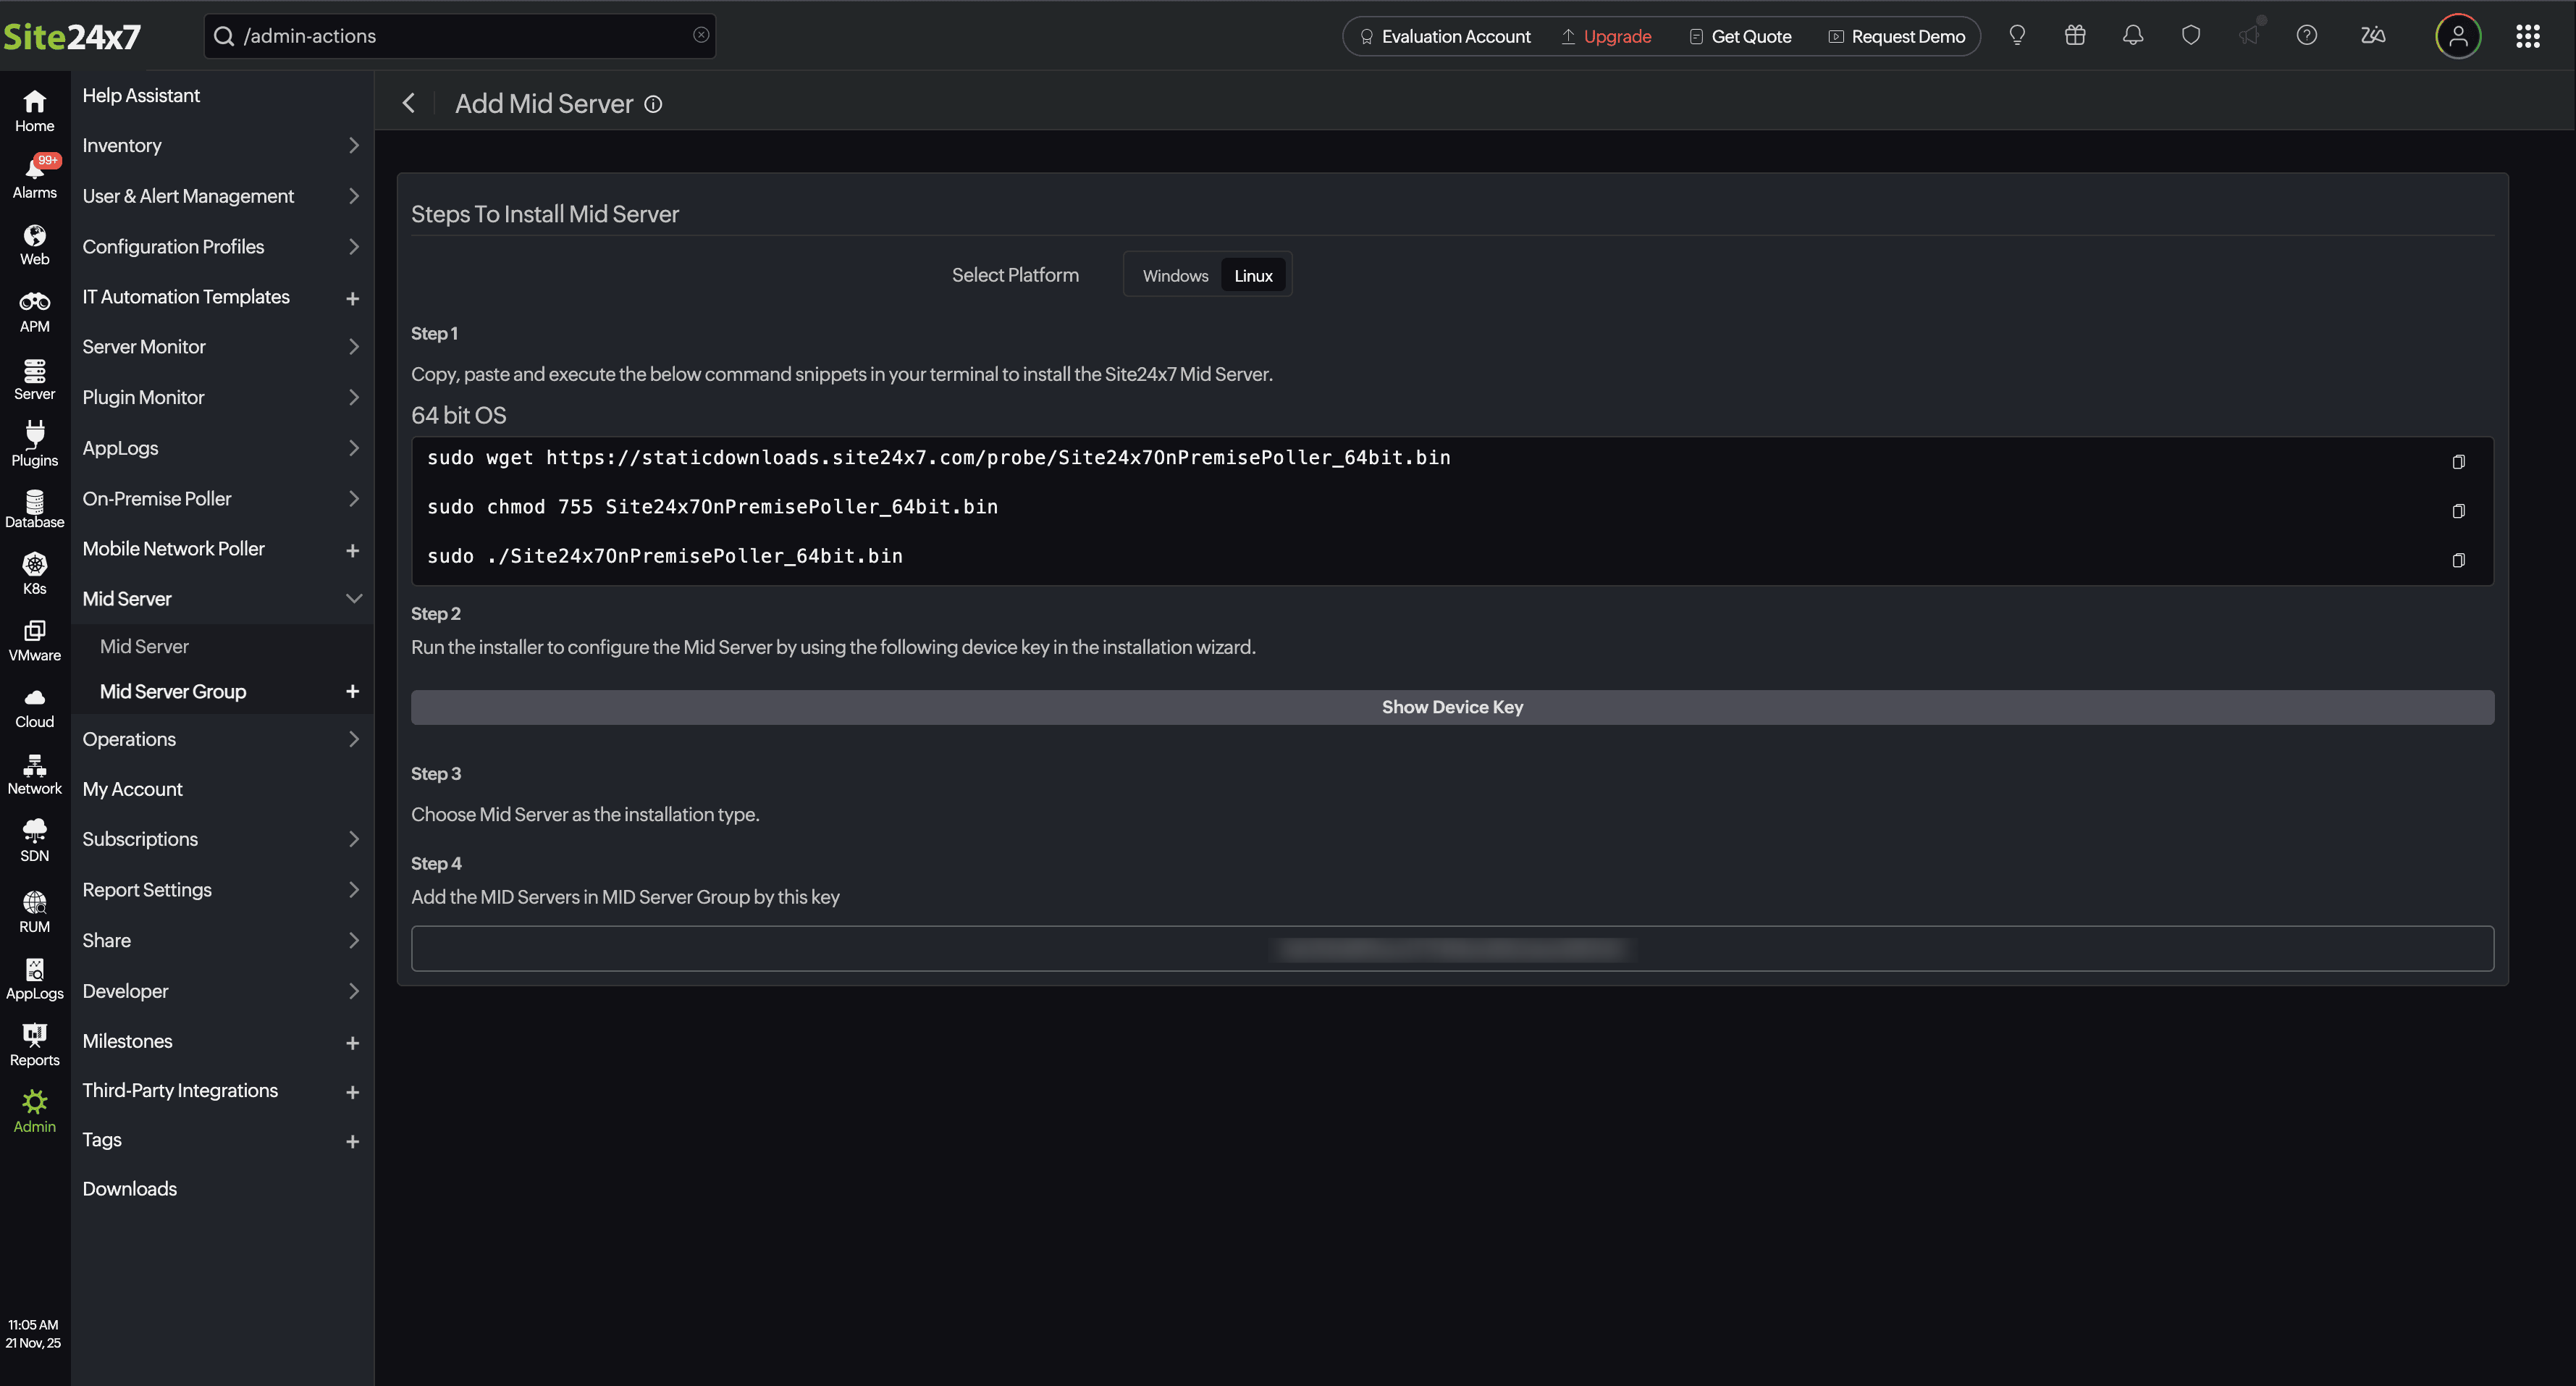Select Mid Server Group menu item

coord(172,691)
